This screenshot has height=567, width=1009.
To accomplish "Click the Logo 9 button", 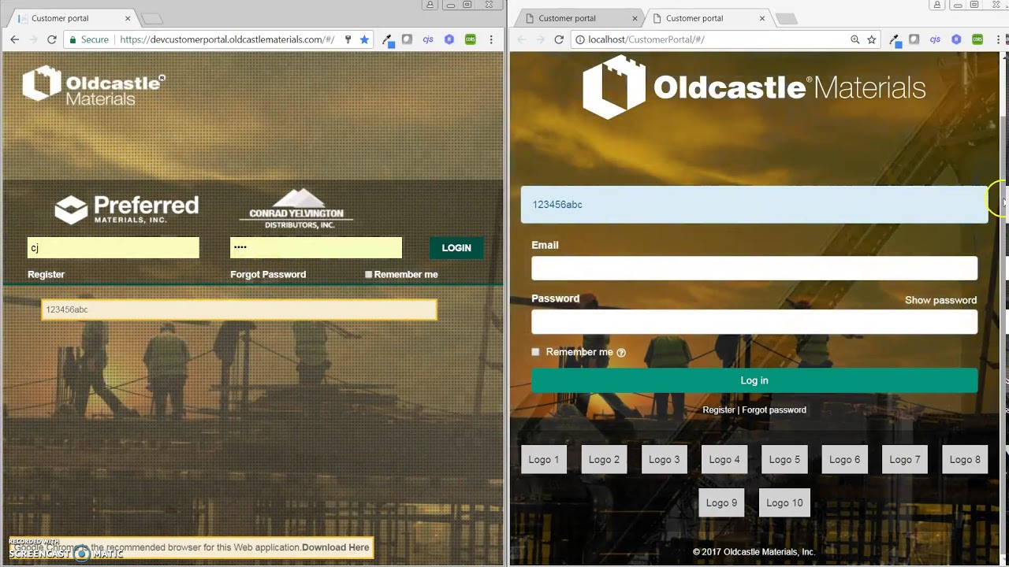I will (721, 503).
